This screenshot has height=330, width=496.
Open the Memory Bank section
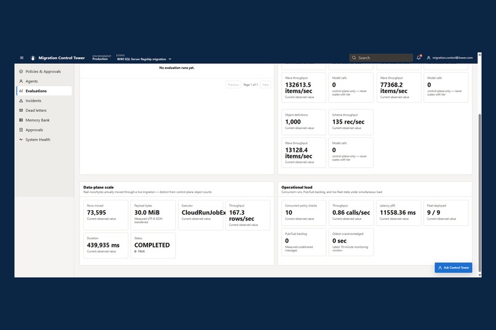click(x=44, y=120)
